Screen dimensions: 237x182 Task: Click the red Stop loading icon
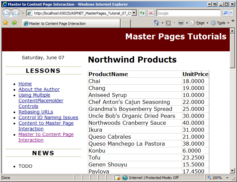coord(151,13)
